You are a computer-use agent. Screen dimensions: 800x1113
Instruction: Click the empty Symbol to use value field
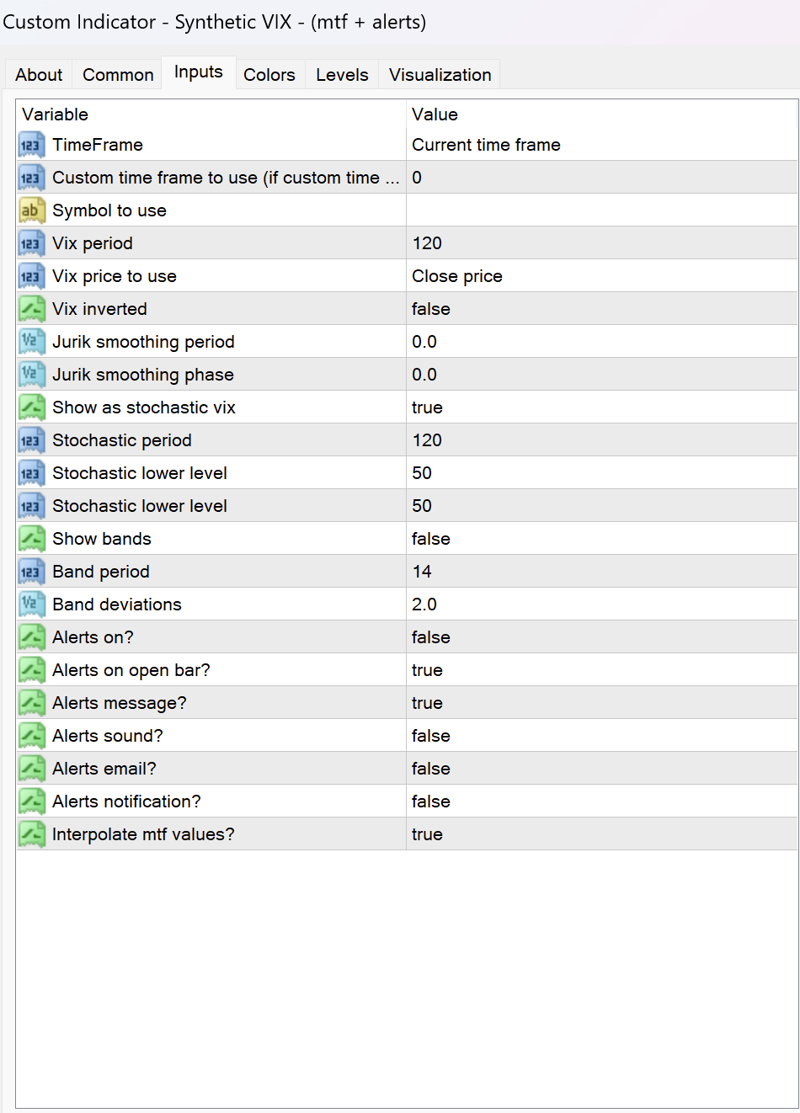pyautogui.click(x=601, y=210)
